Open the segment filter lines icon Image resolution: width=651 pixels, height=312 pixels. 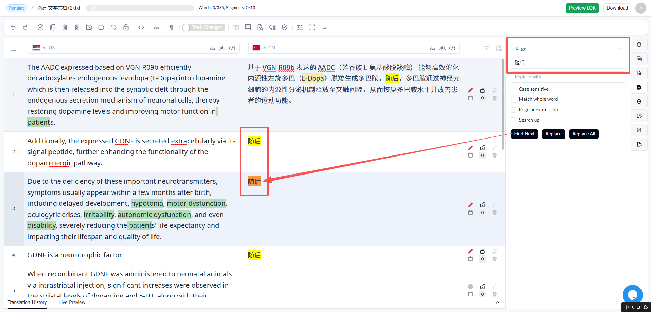(x=486, y=48)
